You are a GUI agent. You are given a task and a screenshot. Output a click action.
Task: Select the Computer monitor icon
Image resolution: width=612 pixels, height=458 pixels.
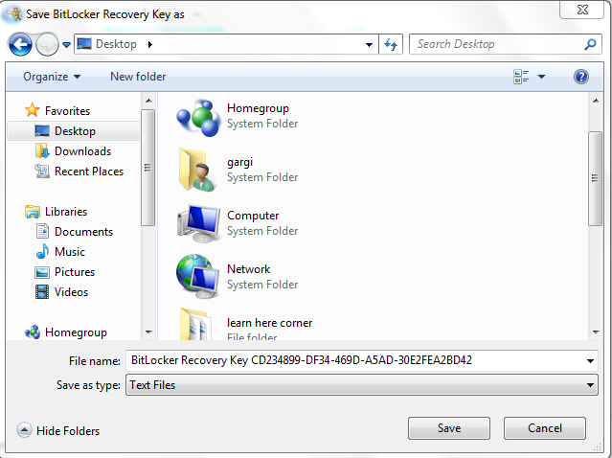[x=198, y=223]
